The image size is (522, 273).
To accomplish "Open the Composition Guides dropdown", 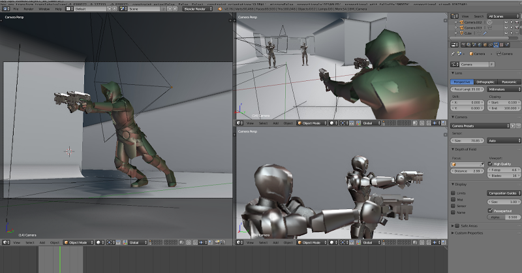I will (503, 193).
